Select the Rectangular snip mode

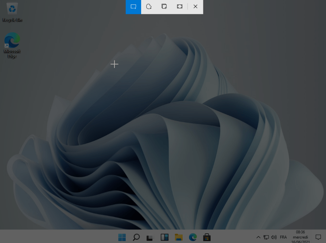coord(134,7)
